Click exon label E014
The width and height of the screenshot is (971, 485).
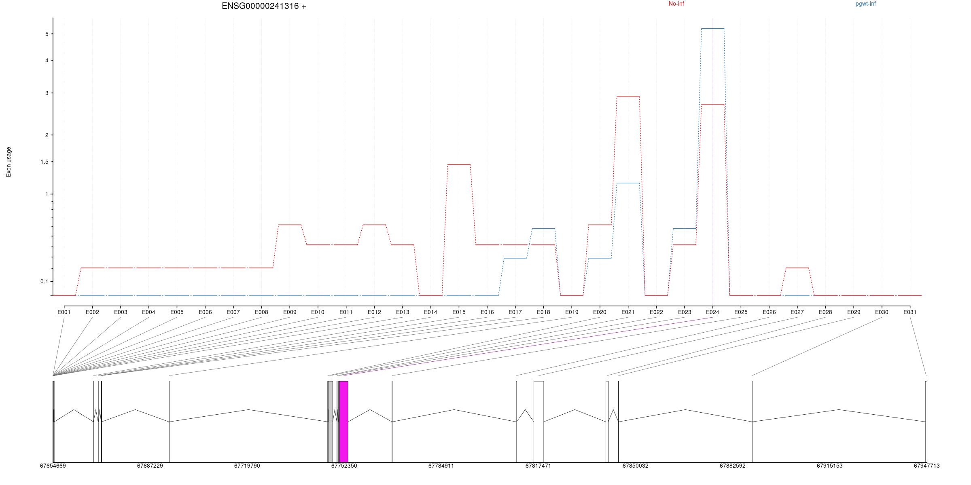coord(430,312)
